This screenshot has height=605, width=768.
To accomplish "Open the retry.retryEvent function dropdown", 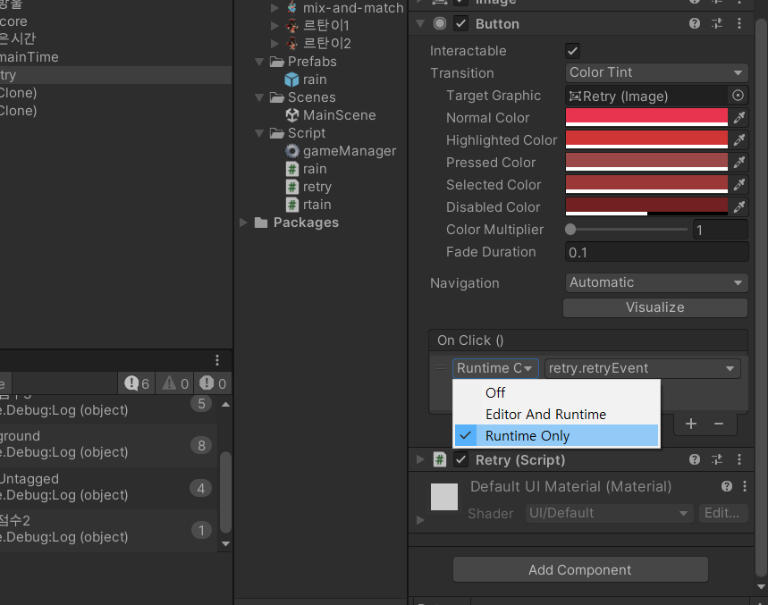I will tap(642, 368).
